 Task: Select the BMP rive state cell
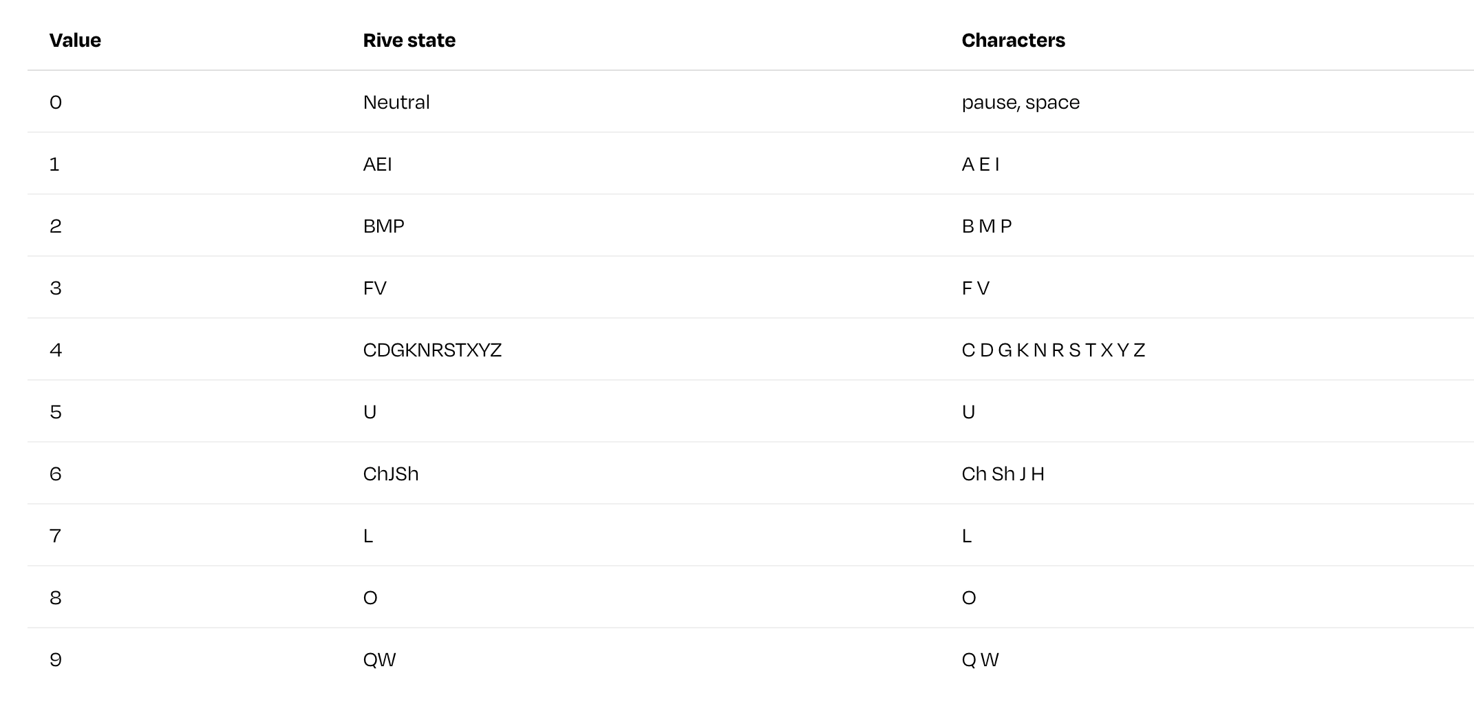383,226
